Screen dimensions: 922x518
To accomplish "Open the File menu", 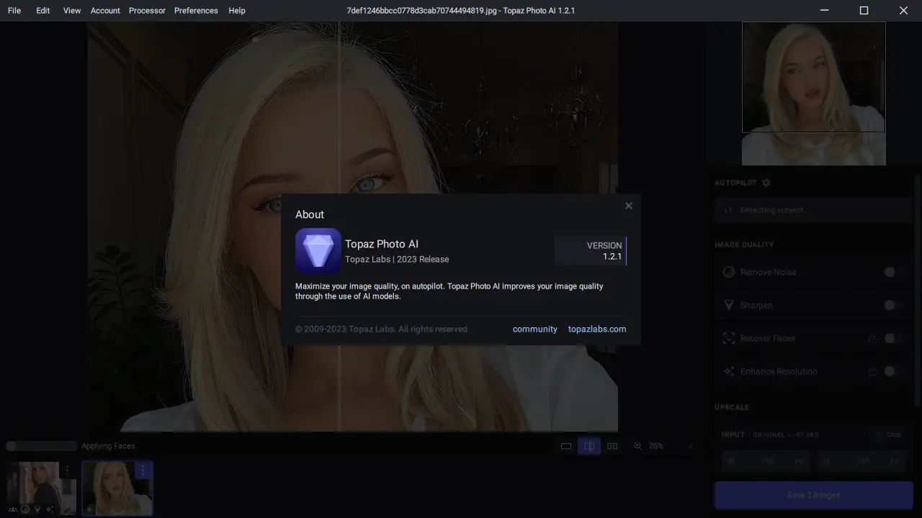I will click(x=14, y=11).
